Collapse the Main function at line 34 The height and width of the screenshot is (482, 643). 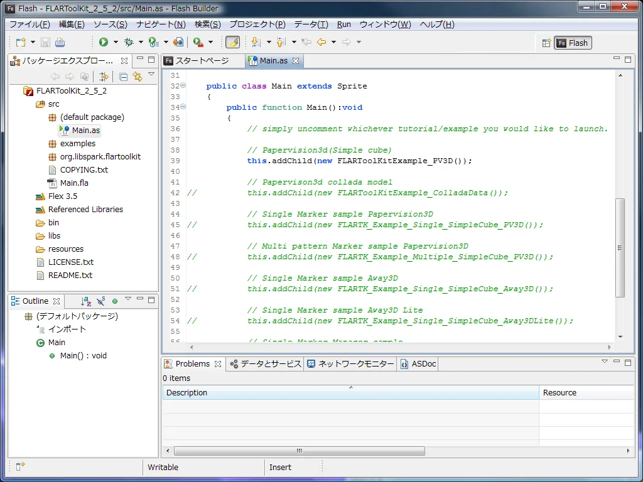(x=183, y=107)
